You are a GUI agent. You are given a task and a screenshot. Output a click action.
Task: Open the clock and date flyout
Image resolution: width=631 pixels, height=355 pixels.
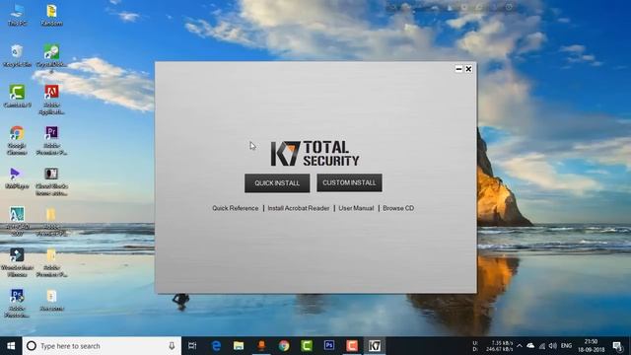[592, 346]
